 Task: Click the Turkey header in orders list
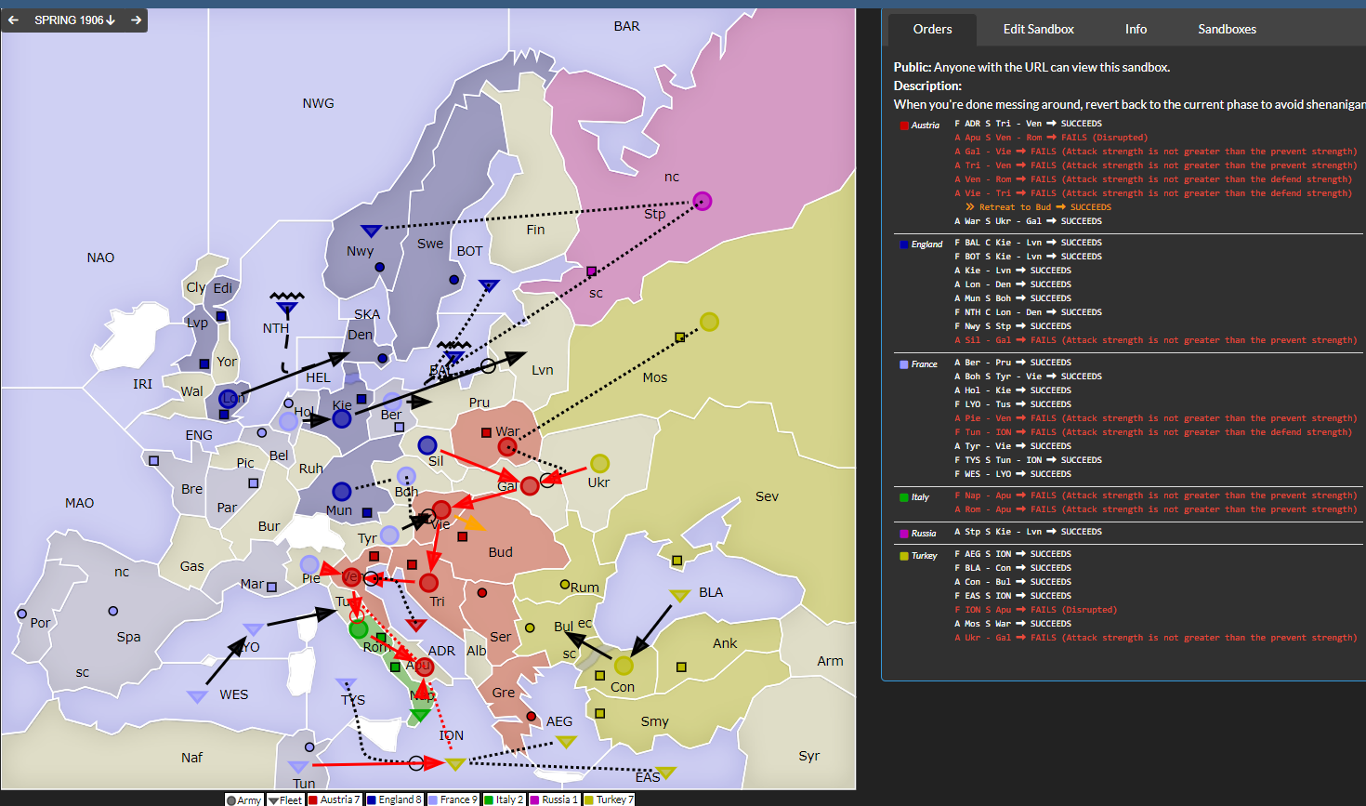point(918,556)
